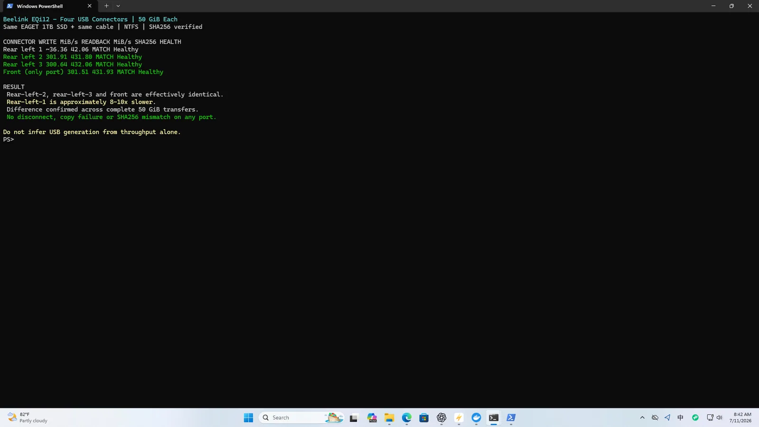This screenshot has width=759, height=427.
Task: Switch to the Terminal taskbar icon
Action: [x=494, y=418]
